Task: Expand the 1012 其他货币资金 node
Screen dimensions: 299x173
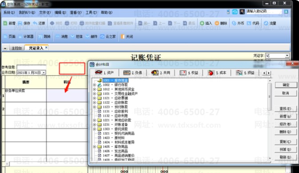Action: click(x=94, y=89)
